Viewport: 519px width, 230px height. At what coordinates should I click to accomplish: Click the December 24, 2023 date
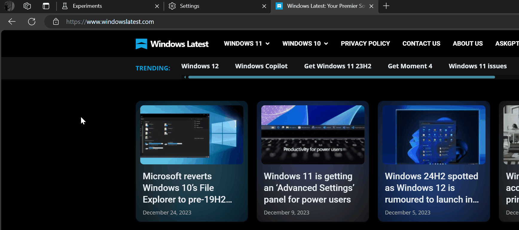(167, 212)
